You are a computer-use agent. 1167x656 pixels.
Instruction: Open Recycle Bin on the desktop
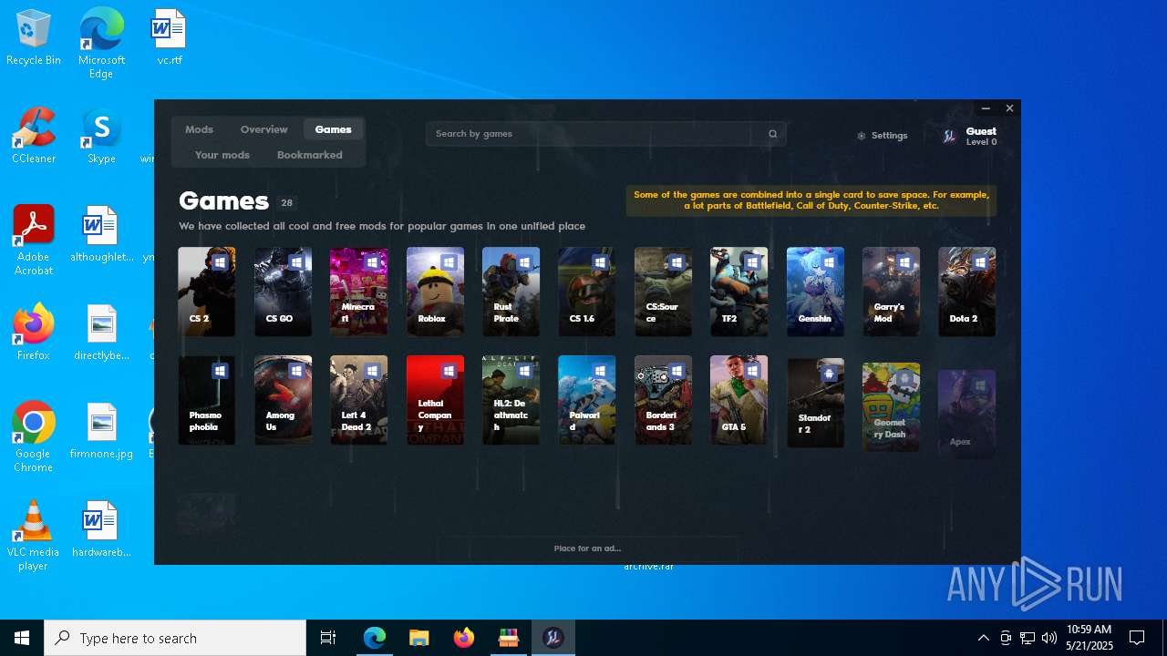tap(34, 38)
